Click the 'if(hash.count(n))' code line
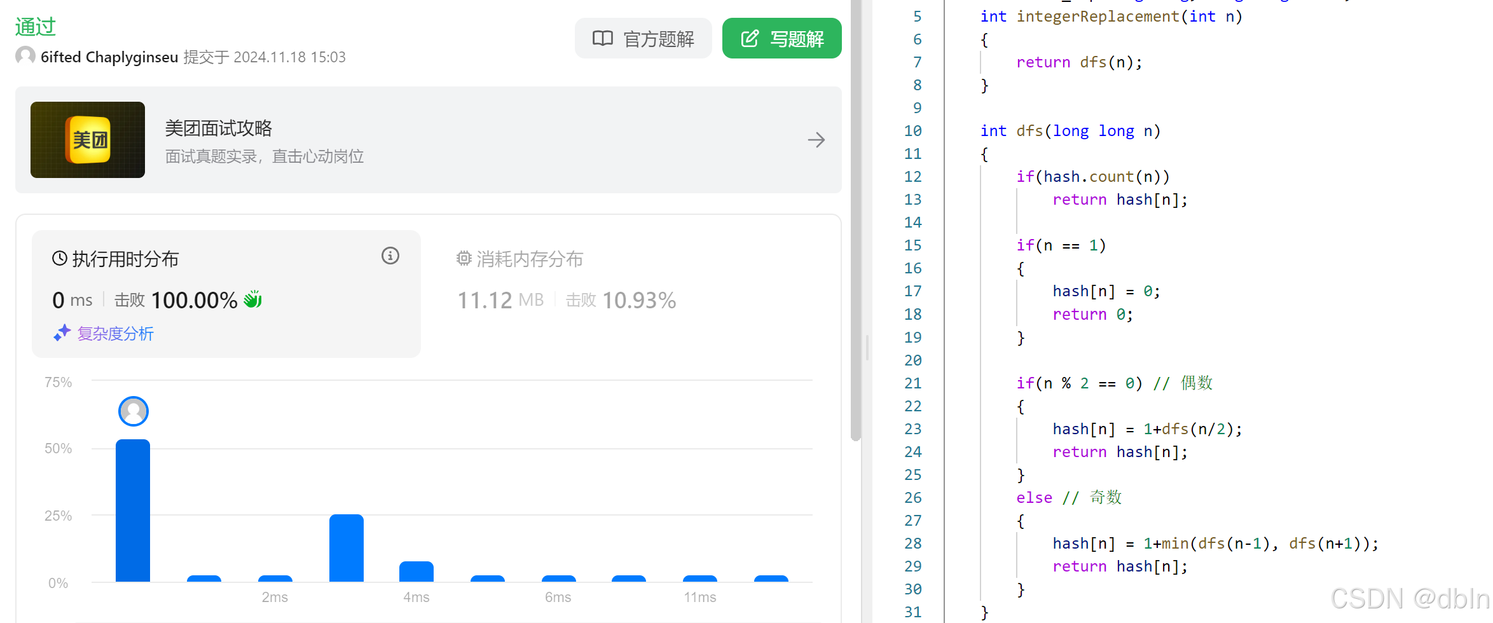 tap(1093, 177)
